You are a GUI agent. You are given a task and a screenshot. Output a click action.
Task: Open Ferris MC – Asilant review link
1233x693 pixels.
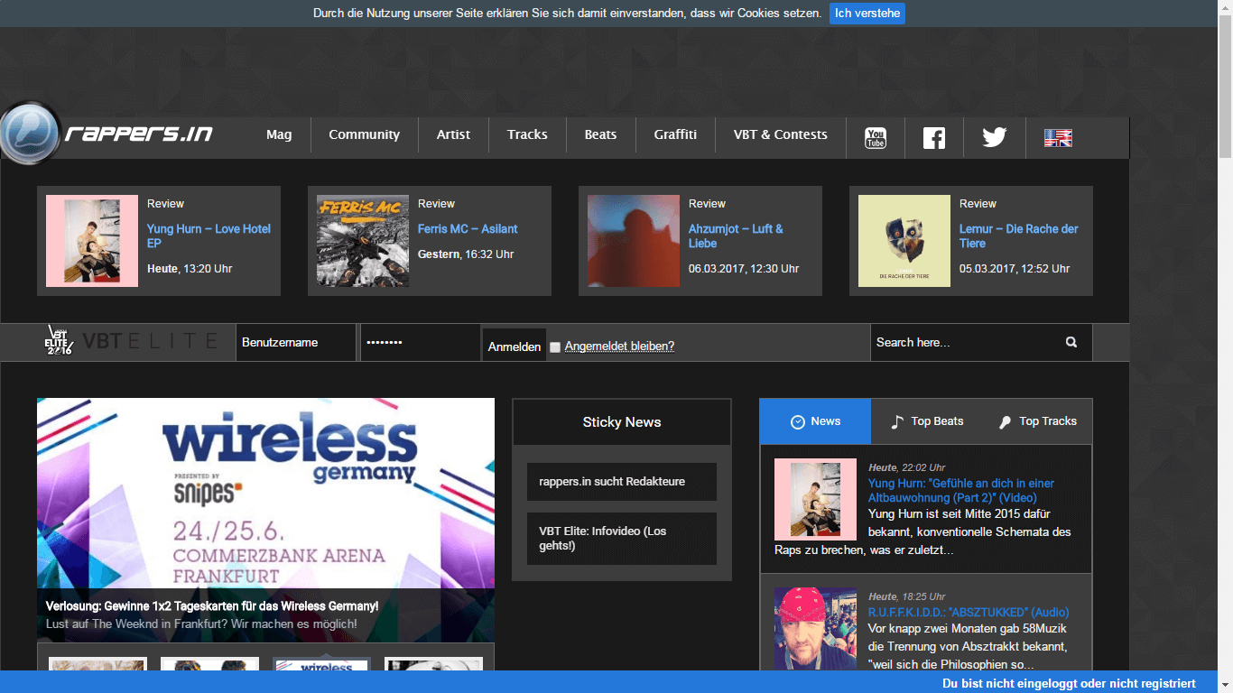coord(468,229)
